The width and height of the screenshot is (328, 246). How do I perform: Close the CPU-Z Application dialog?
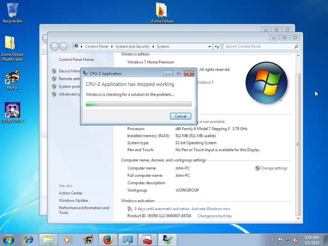point(189,73)
